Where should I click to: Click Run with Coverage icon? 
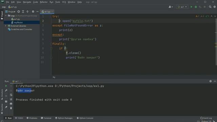[200, 7]
